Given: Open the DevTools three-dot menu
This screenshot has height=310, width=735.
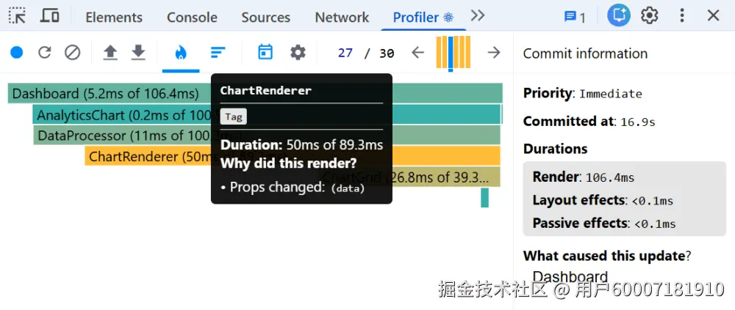Looking at the screenshot, I should (x=682, y=16).
